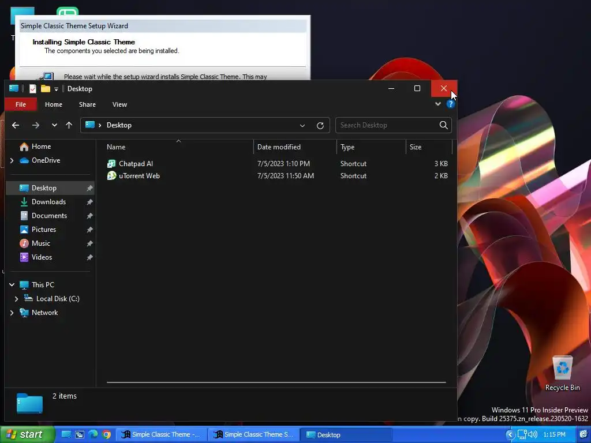Open the recent locations dropdown
Image resolution: width=591 pixels, height=443 pixels.
point(54,125)
